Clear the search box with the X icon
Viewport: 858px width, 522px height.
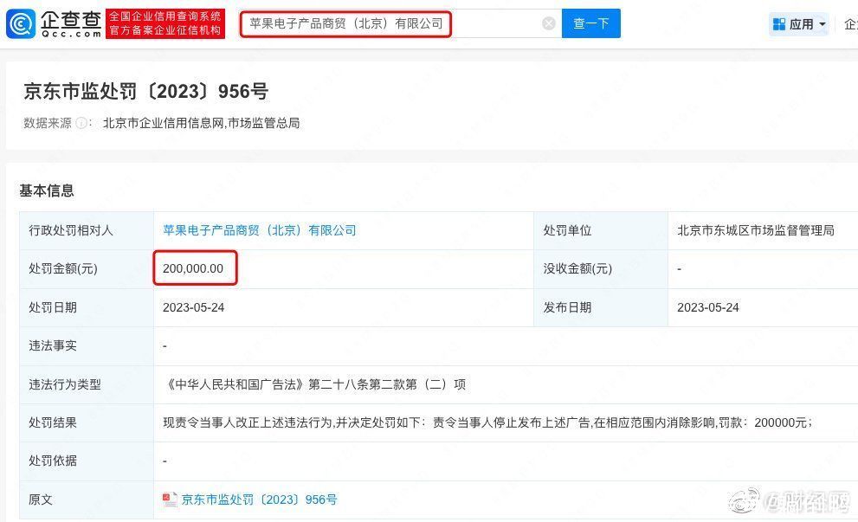click(x=549, y=23)
